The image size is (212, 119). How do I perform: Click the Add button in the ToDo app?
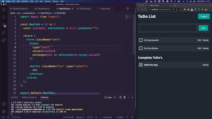click(x=203, y=28)
